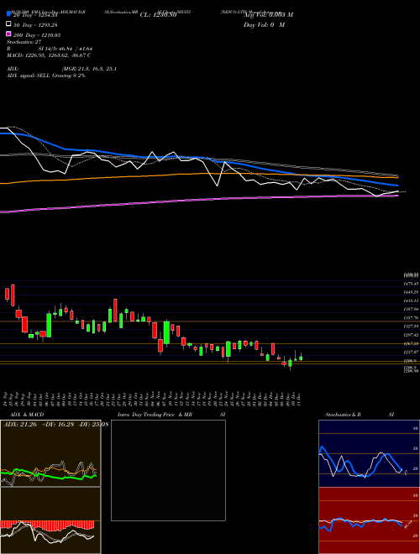Click the 'Intra Day Trading Price & MR' title
The height and width of the screenshot is (554, 420).
(155, 415)
